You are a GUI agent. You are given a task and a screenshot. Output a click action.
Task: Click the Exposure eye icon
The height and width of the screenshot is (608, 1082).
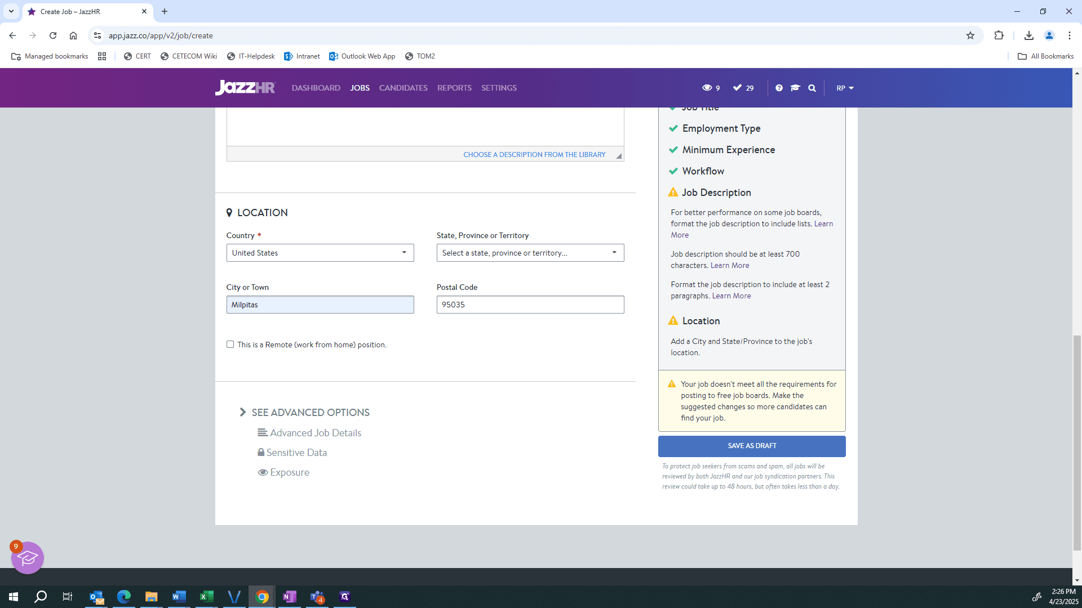263,472
